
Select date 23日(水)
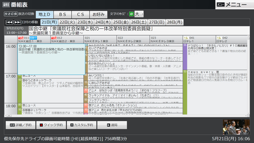[x=85, y=22]
